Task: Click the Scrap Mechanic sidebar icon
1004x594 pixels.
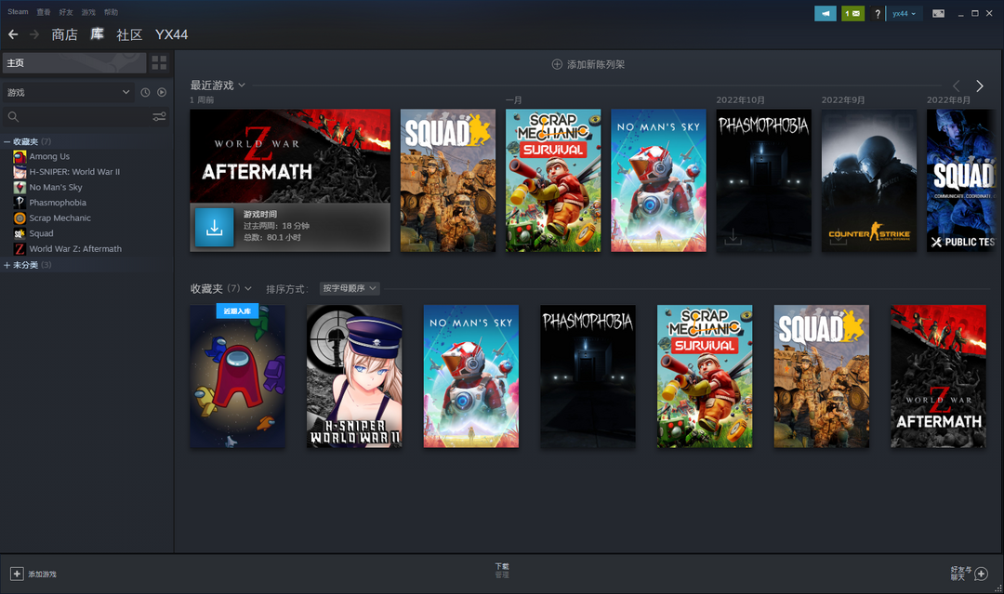Action: [x=20, y=218]
